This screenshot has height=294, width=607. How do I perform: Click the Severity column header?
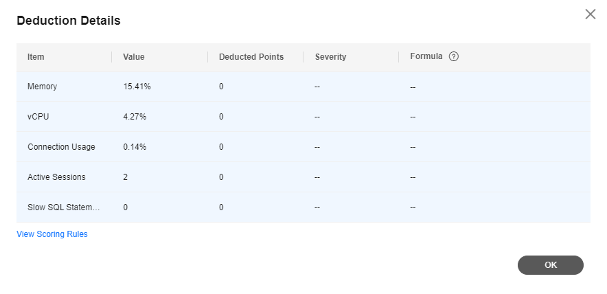click(x=330, y=57)
